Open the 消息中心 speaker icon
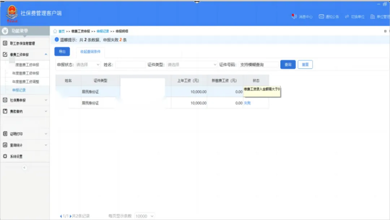The width and height of the screenshot is (390, 220). (x=294, y=16)
